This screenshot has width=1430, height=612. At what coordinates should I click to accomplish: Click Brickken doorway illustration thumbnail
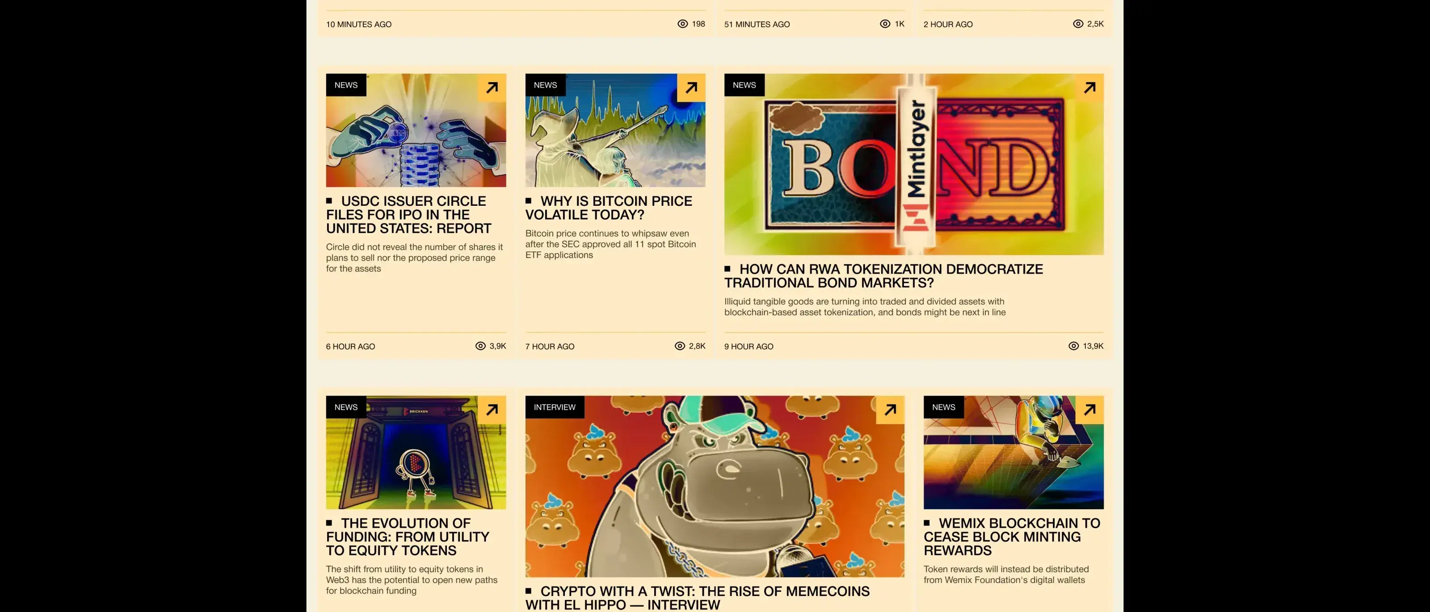coord(416,452)
